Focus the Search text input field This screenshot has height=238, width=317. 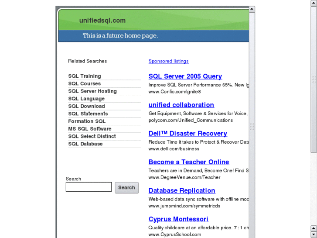coord(89,187)
